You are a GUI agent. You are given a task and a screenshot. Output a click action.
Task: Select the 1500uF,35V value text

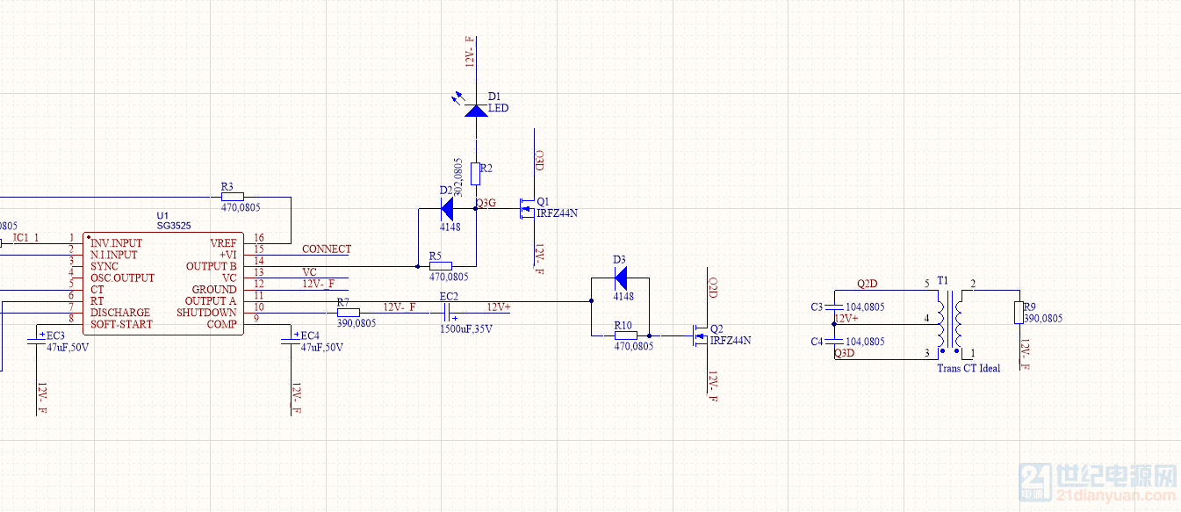click(466, 329)
